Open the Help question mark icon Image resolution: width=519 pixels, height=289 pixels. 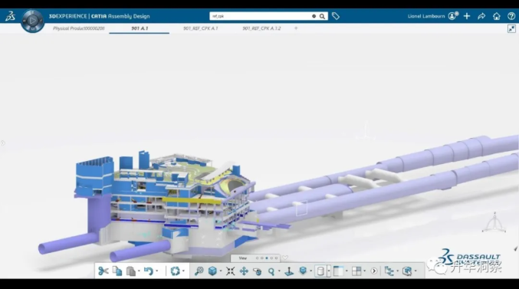coord(511,16)
